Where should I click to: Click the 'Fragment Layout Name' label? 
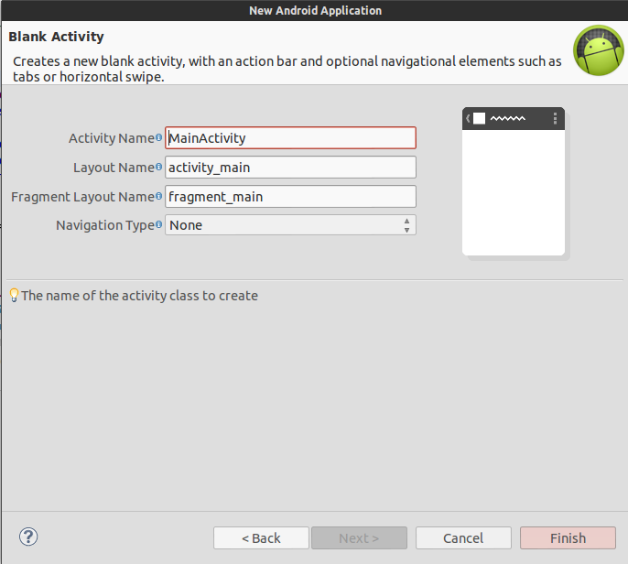pyautogui.click(x=83, y=197)
